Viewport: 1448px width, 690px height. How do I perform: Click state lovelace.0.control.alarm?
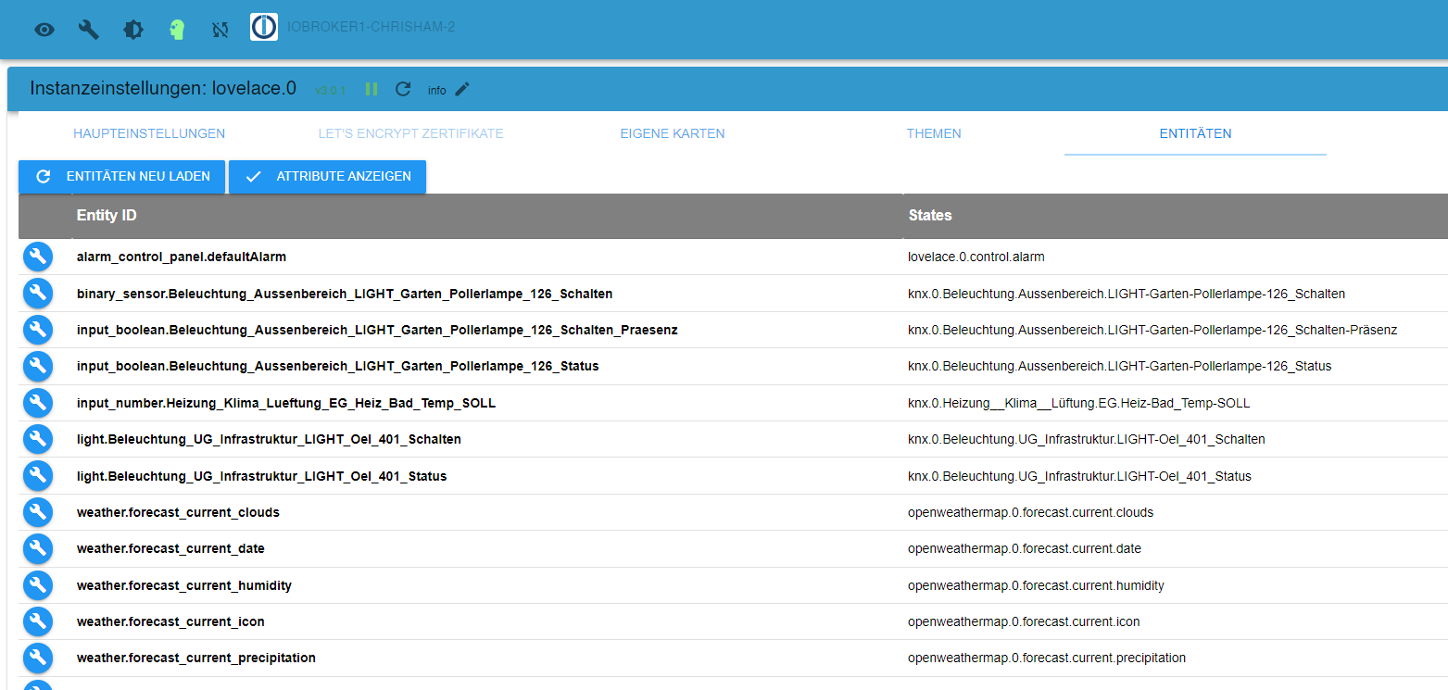coord(976,257)
